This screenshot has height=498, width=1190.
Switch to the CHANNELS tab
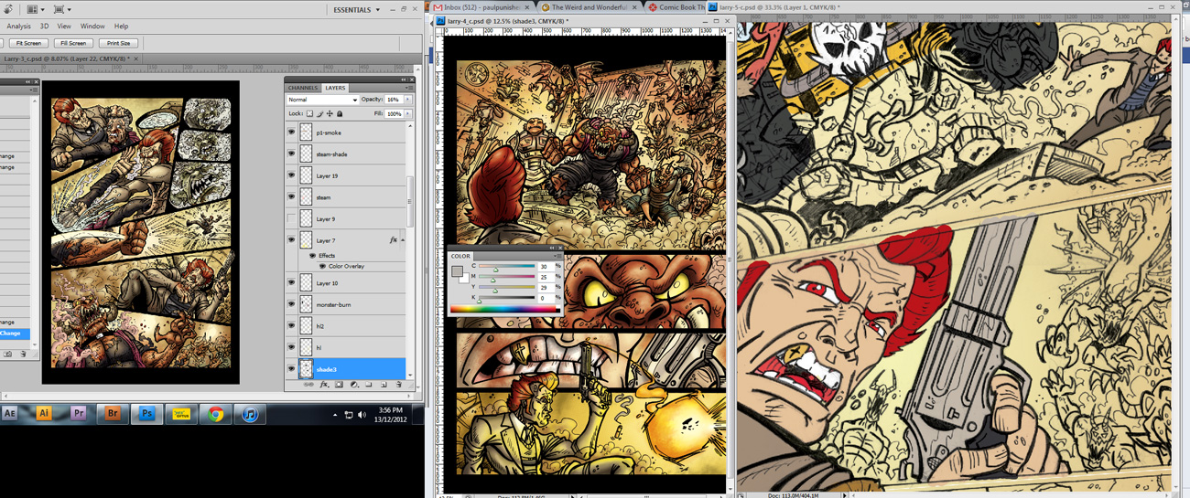[x=303, y=88]
